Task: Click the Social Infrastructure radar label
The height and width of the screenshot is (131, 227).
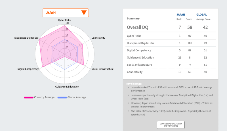Action: coord(102,69)
